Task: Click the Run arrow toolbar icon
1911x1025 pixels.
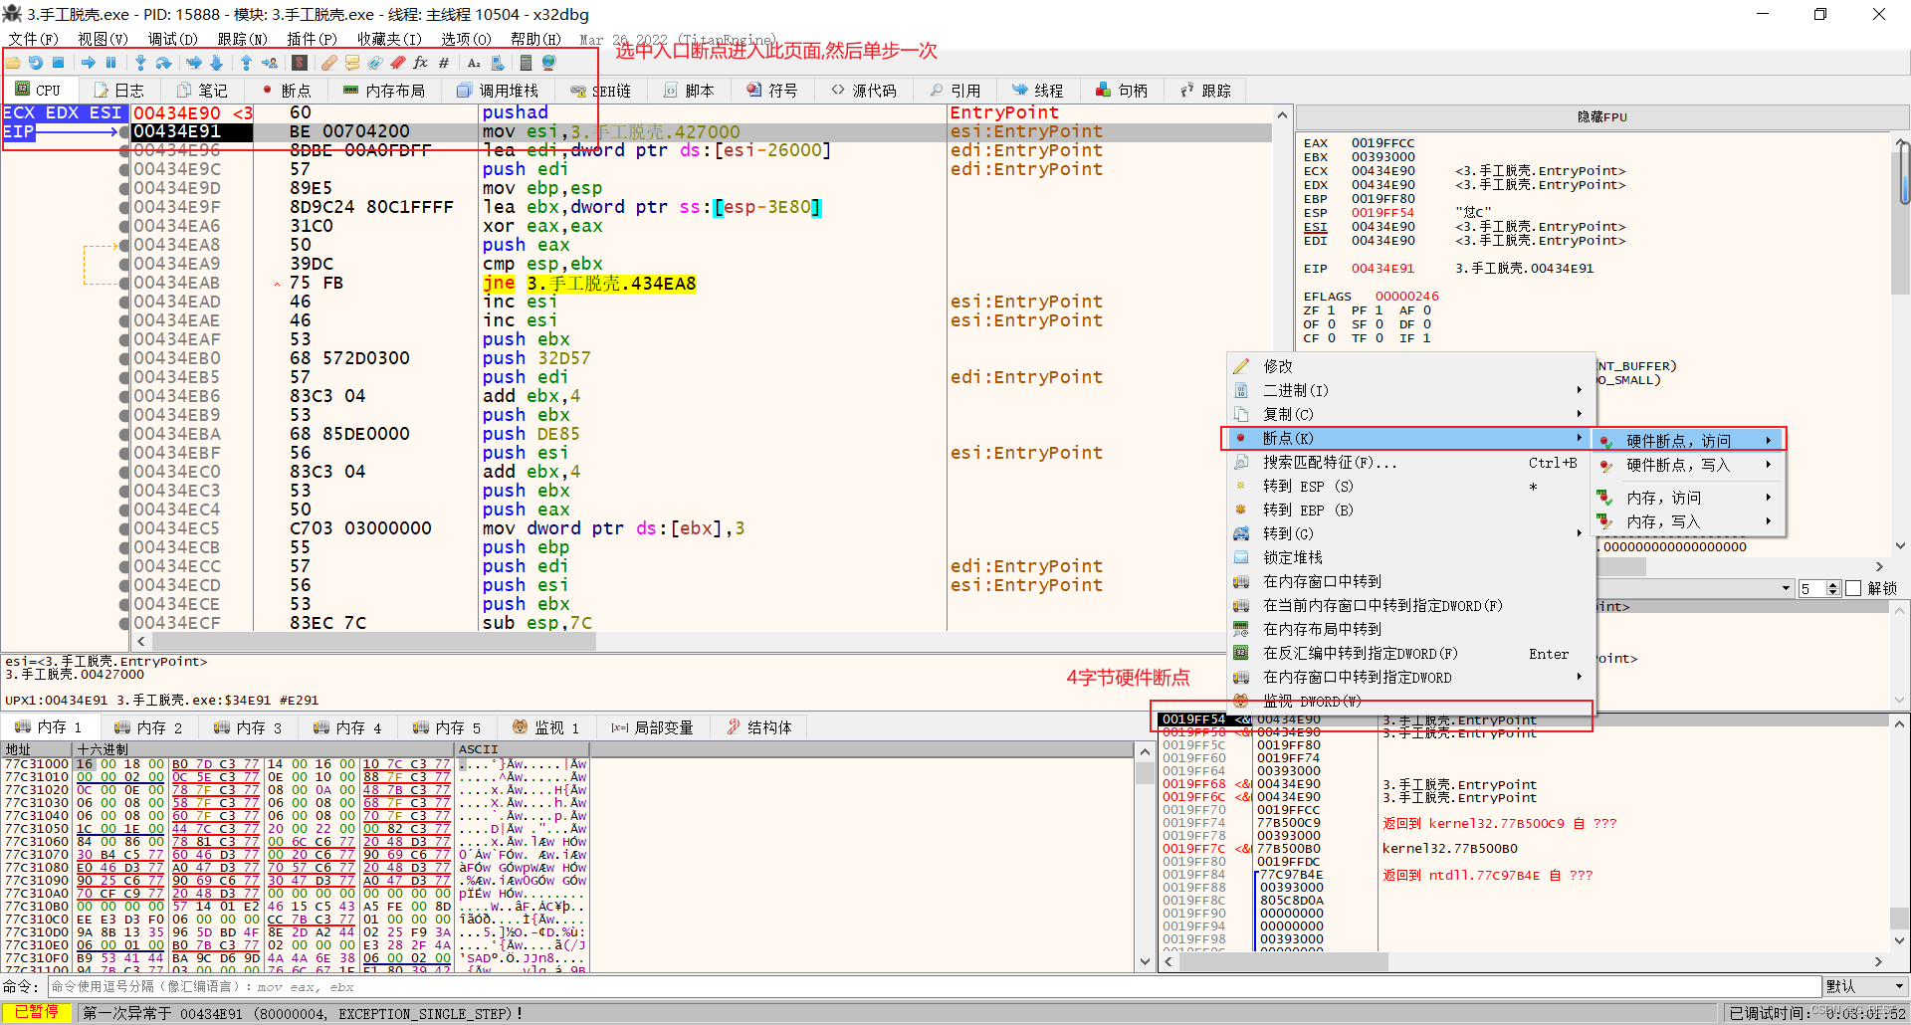Action: point(89,63)
